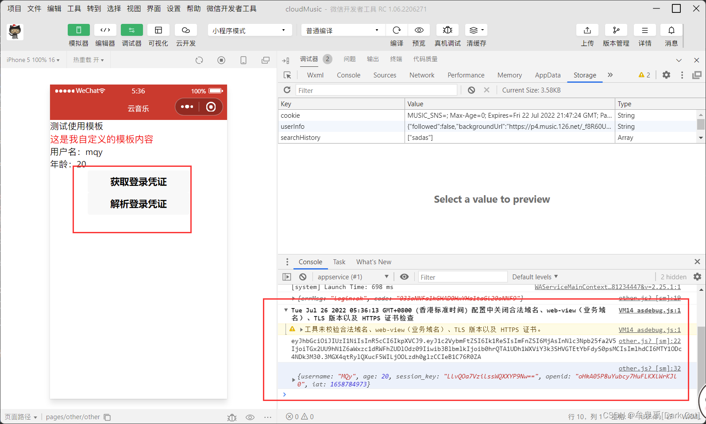The image size is (706, 424).
Task: Switch to the 终端 tab
Action: point(396,59)
